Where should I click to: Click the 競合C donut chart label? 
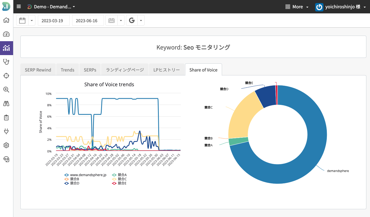[x=208, y=107]
